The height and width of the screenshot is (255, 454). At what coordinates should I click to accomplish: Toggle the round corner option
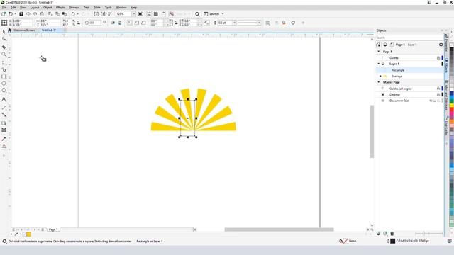pyautogui.click(x=130, y=23)
